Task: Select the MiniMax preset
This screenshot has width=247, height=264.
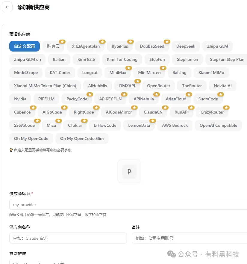Action: 118,73
